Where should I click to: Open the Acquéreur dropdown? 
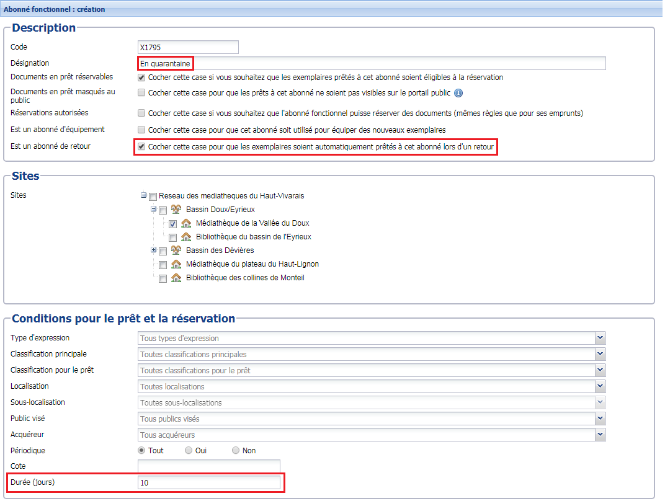[x=600, y=434]
